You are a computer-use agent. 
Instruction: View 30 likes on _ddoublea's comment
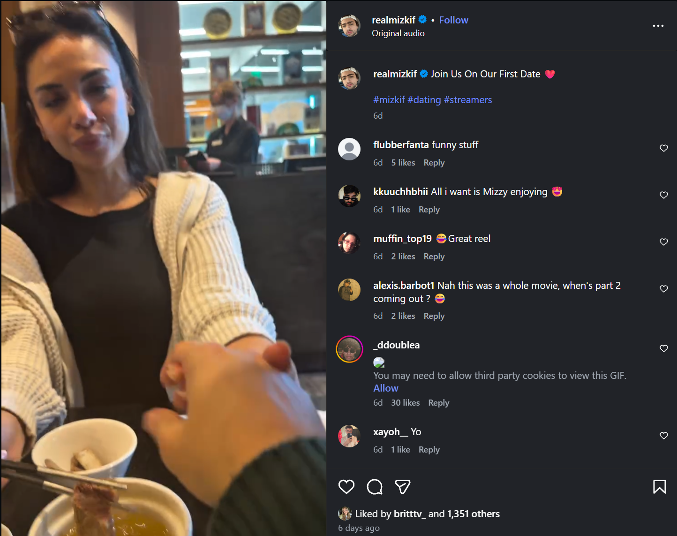point(406,403)
